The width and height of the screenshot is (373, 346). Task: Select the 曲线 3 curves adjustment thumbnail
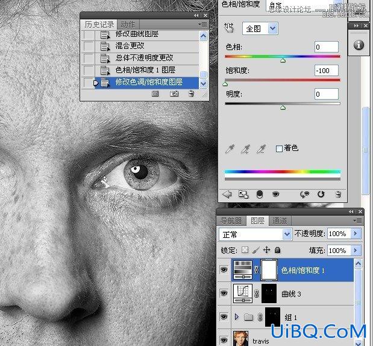point(243,293)
